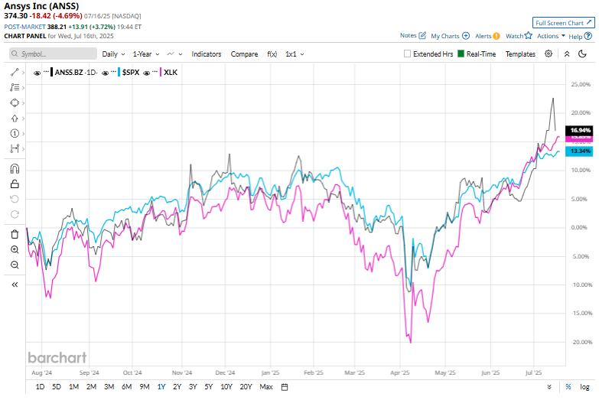Screen dimensions: 599x400
Task: Toggle visibility of $SPX series
Action: (106, 73)
